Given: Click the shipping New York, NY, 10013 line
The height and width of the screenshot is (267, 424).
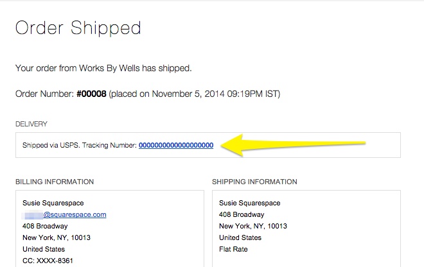Looking at the screenshot, I should tap(253, 227).
